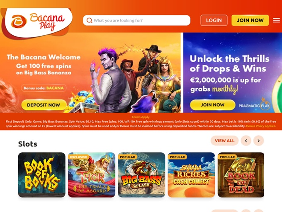Click the Terms Apply link
The width and height of the screenshot is (282, 212).
(141, 117)
